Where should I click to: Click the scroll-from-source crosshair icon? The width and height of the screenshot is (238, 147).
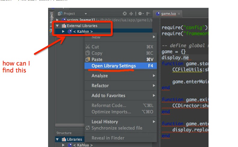click(x=125, y=14)
